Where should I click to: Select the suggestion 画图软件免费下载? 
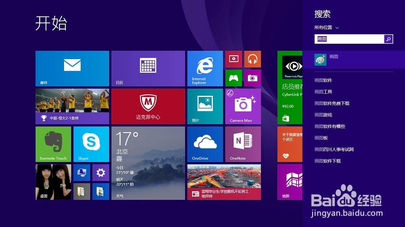coord(332,103)
